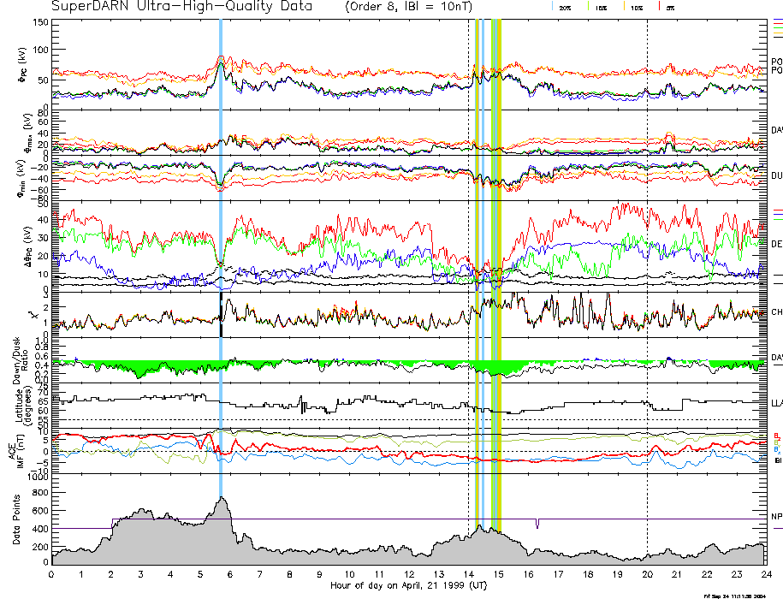783x599 pixels.
Task: Click the 20% legend entry at top
Action: pos(565,7)
